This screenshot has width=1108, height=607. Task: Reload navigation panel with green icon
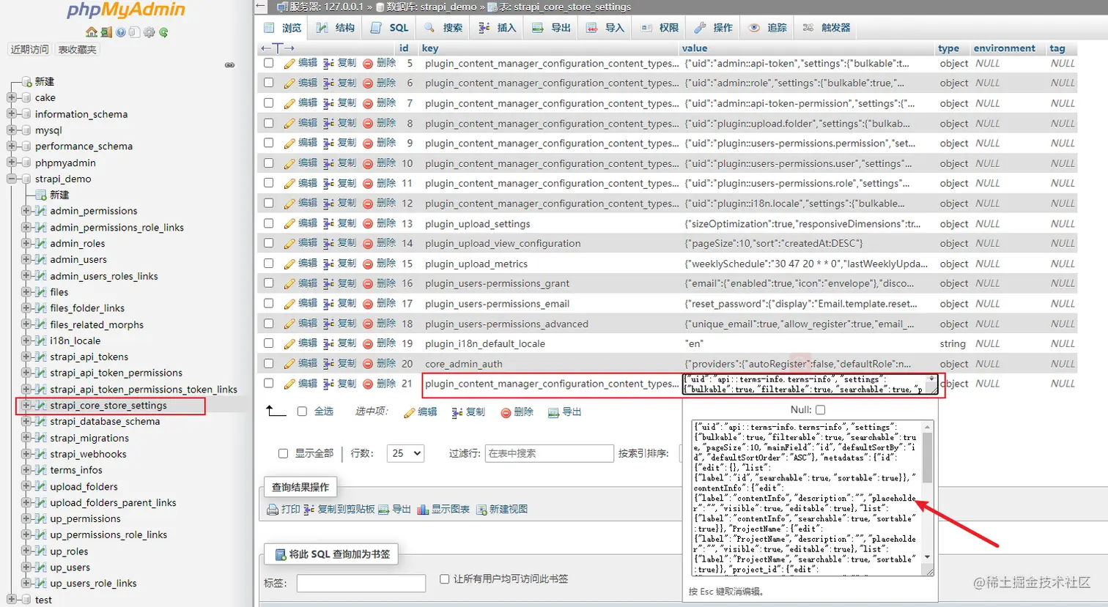click(163, 32)
